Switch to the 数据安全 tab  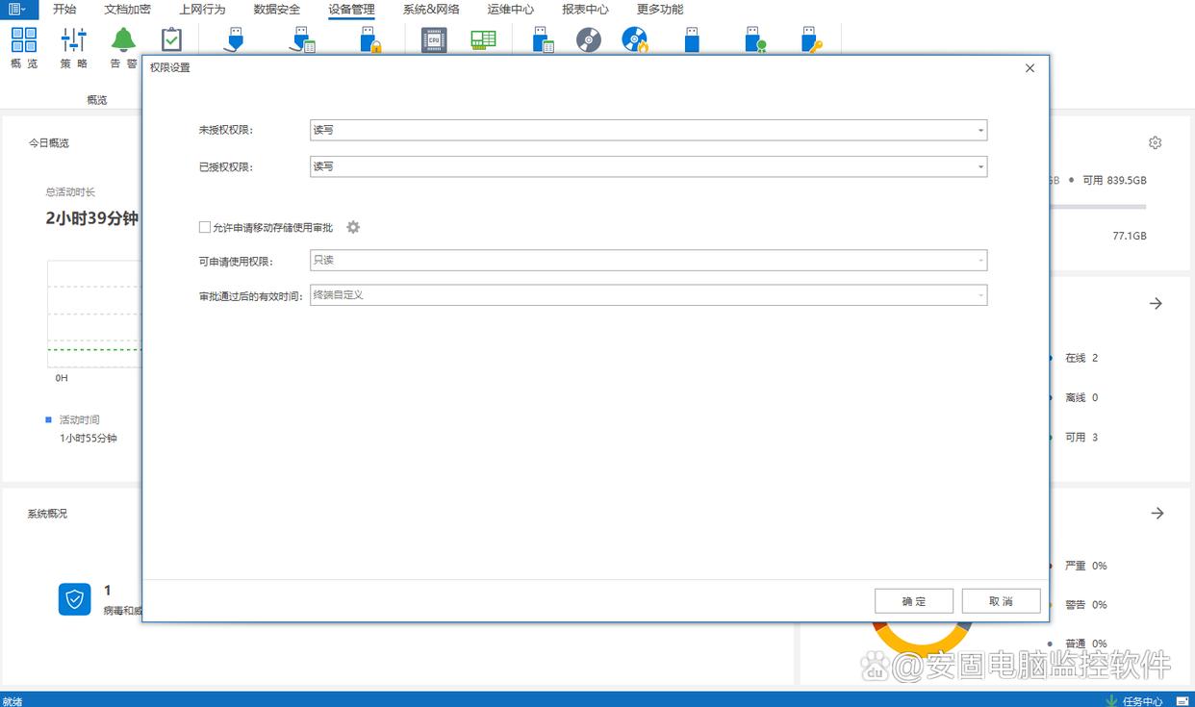point(277,10)
